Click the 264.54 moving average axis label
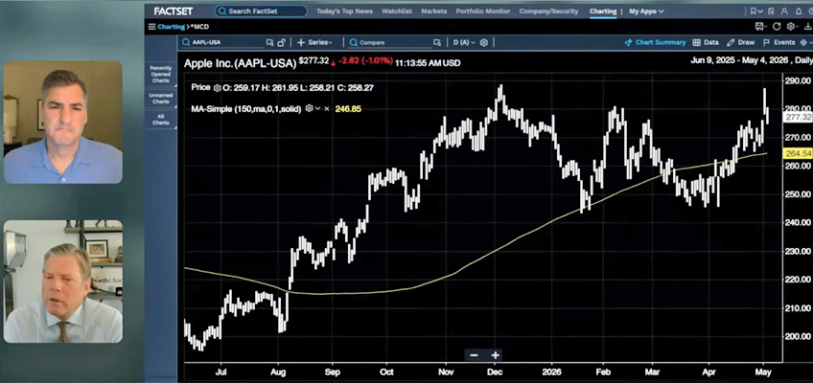Viewport: 813px width, 383px height. click(x=797, y=153)
